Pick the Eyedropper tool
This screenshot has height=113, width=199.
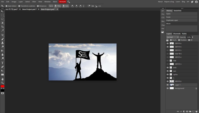point(2,31)
